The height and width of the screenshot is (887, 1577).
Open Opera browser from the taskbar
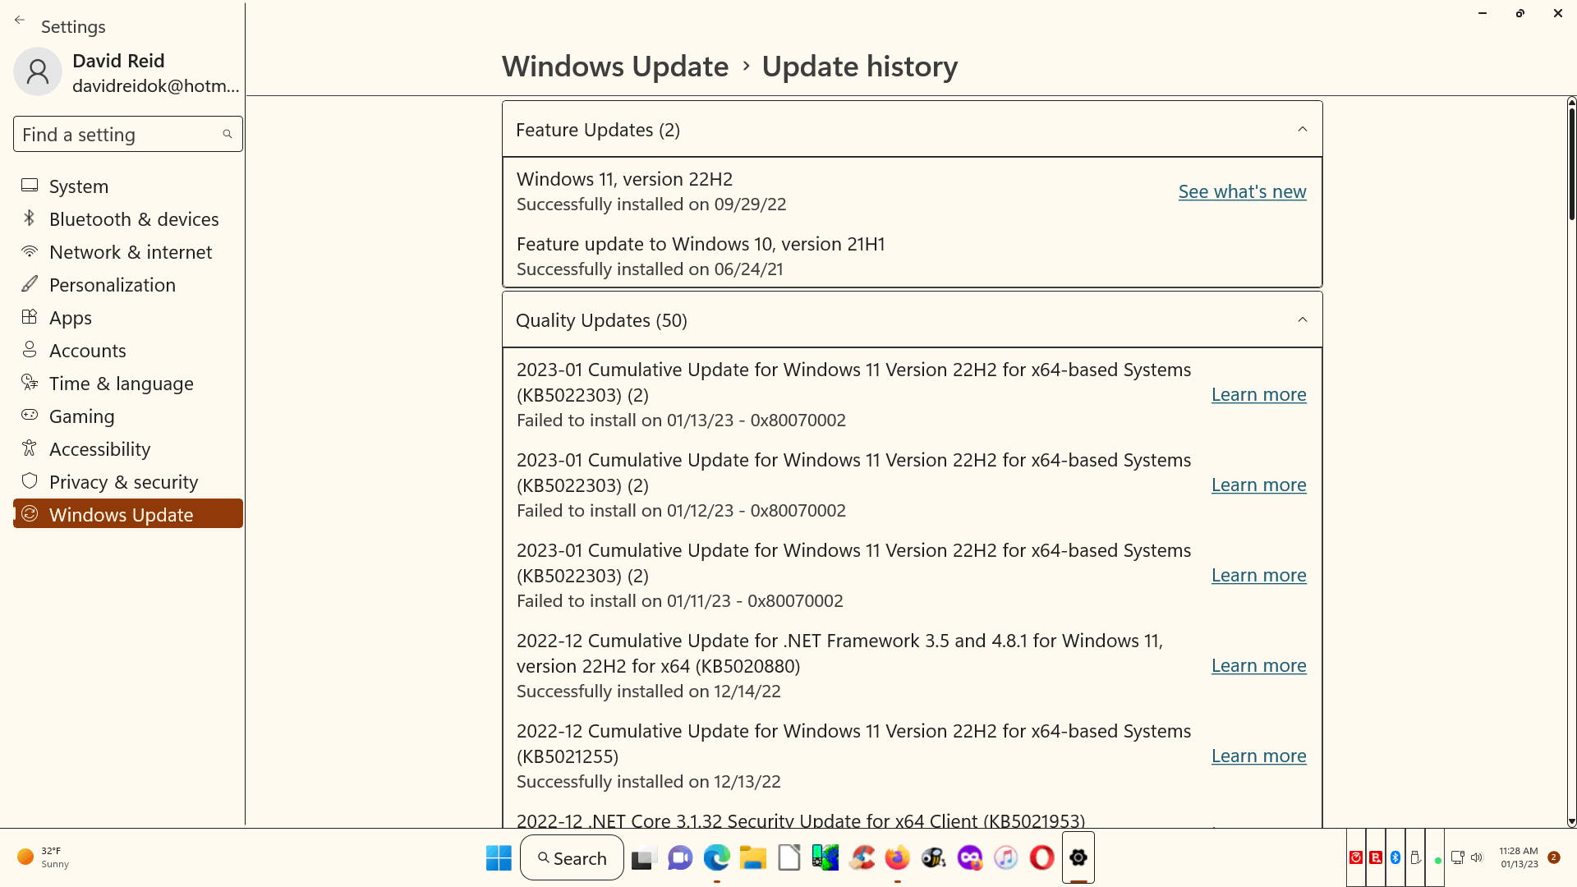1041,858
